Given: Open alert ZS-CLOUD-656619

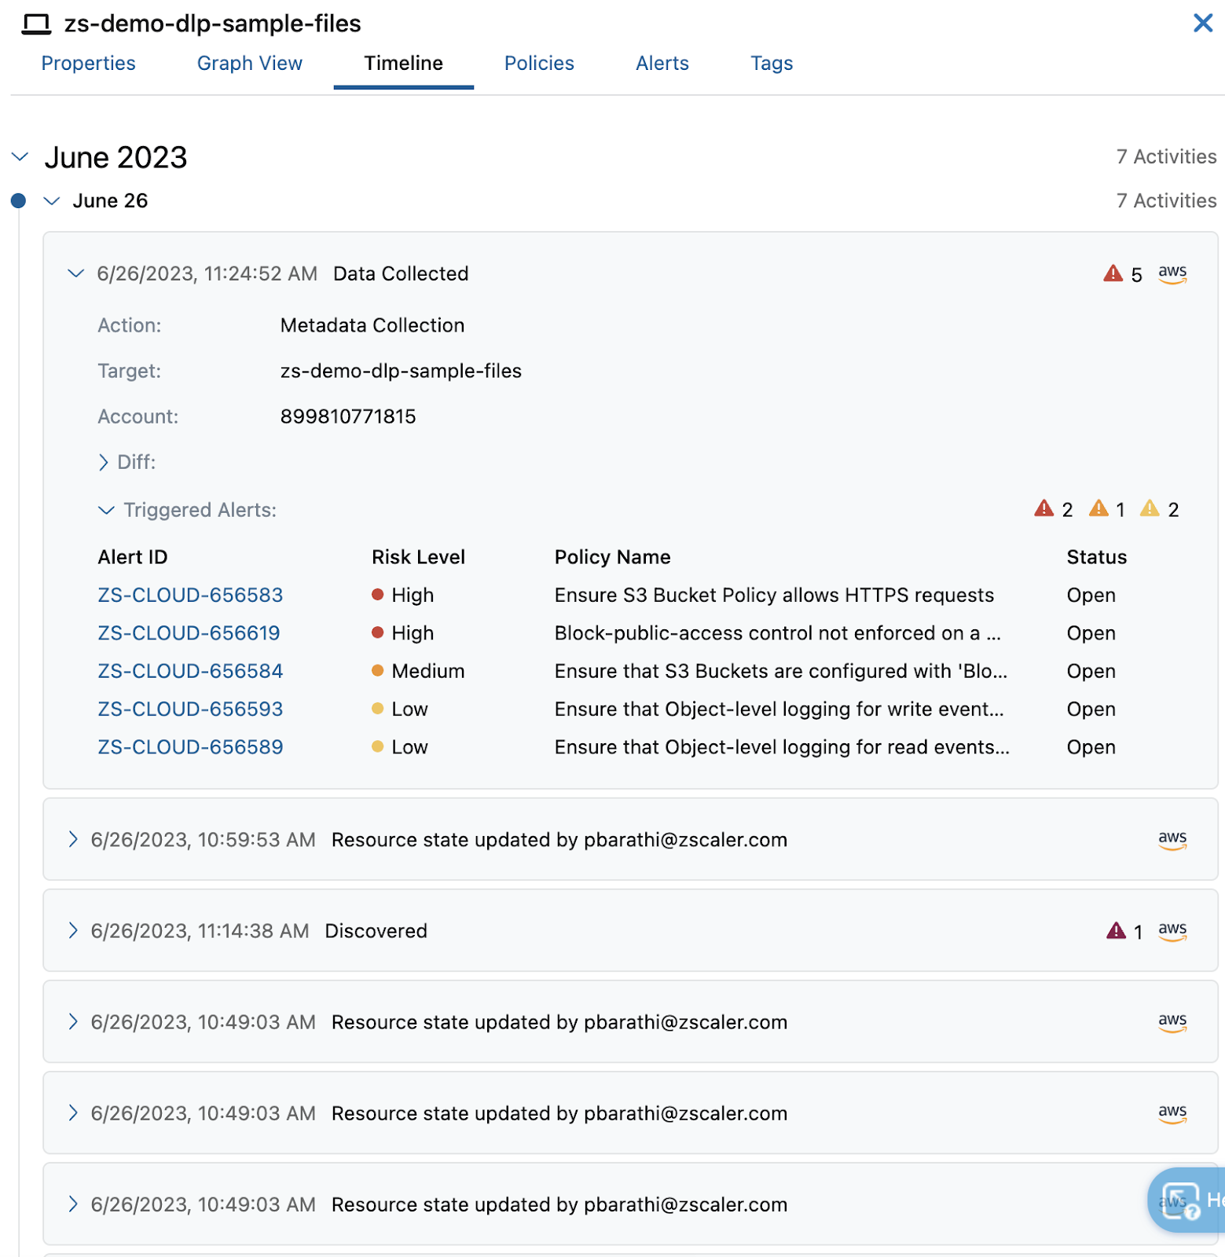Looking at the screenshot, I should click(x=189, y=632).
